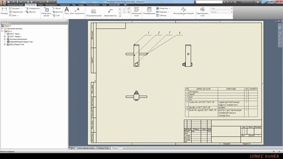
Task: Expand the ВИД1:Сборка П.iam tree node
Action: [5, 44]
